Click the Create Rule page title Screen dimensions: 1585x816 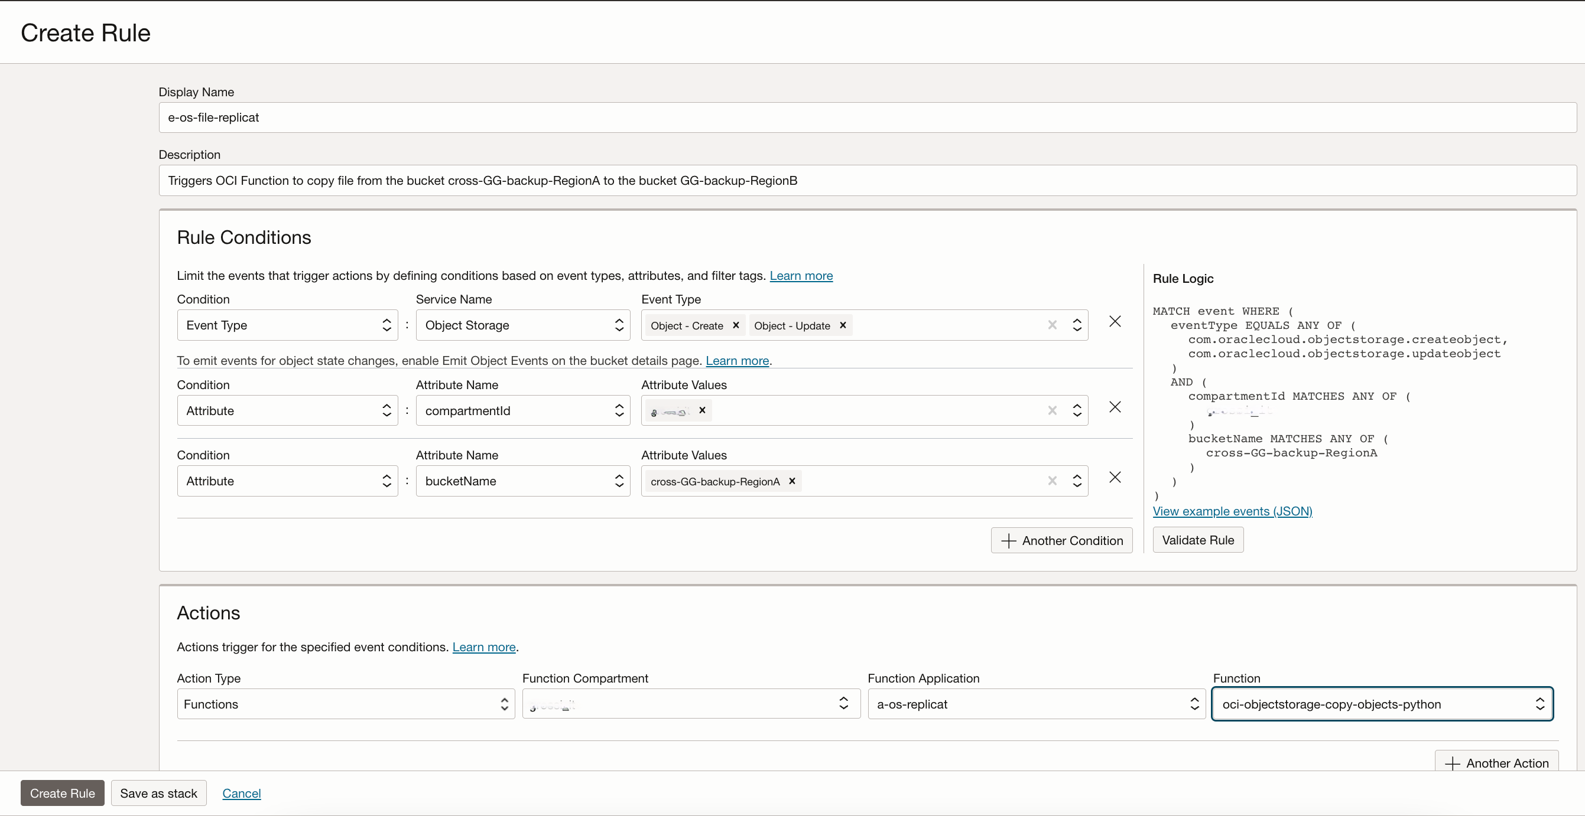[85, 33]
